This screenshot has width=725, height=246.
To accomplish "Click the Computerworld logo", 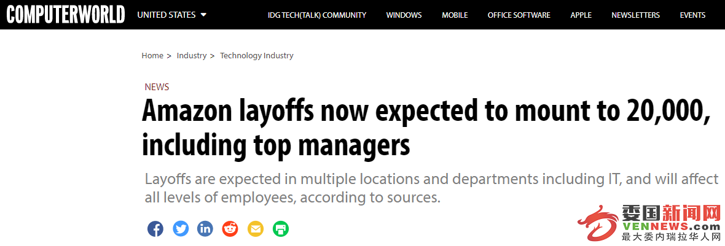I will tap(65, 15).
